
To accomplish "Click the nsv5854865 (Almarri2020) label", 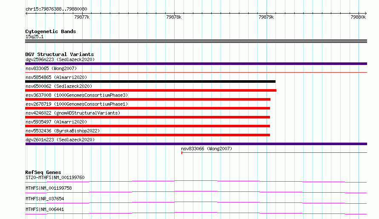I will click(x=56, y=77).
